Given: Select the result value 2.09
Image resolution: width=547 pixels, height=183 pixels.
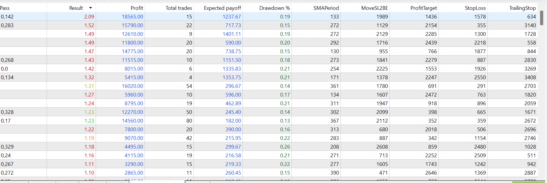Looking at the screenshot, I should 89,17.
